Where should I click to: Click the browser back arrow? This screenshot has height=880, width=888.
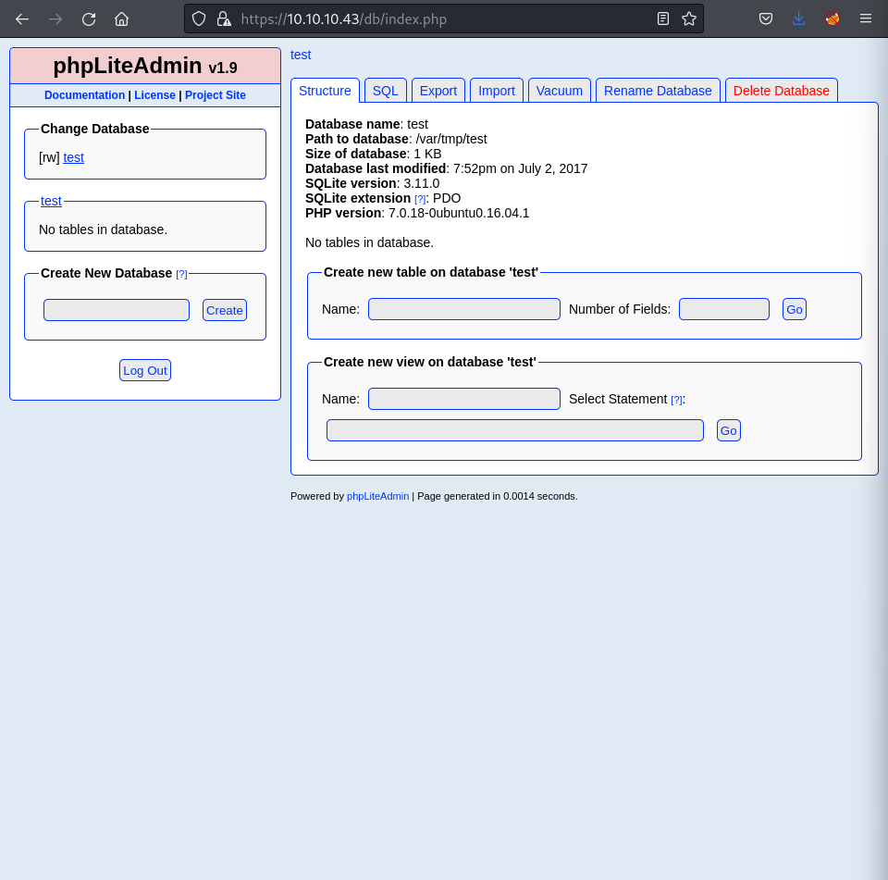tap(22, 19)
